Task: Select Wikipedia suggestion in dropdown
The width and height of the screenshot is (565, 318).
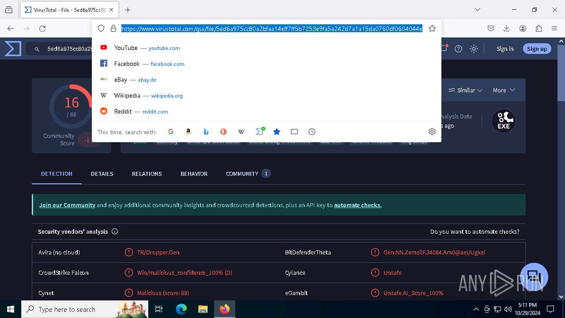Action: coord(267,95)
